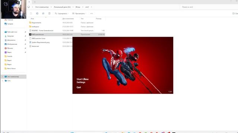The width and height of the screenshot is (238, 133).
Task: Click the Приложение type cell of SM2Launcher.exe
Action: tap(85, 34)
